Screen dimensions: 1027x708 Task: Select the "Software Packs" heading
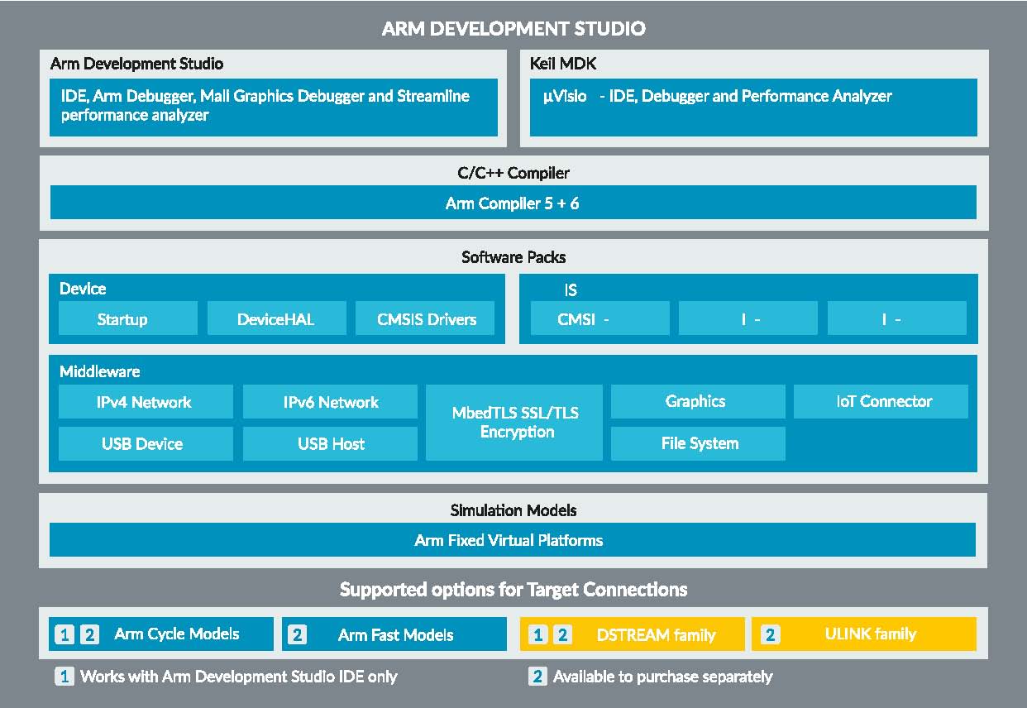513,257
